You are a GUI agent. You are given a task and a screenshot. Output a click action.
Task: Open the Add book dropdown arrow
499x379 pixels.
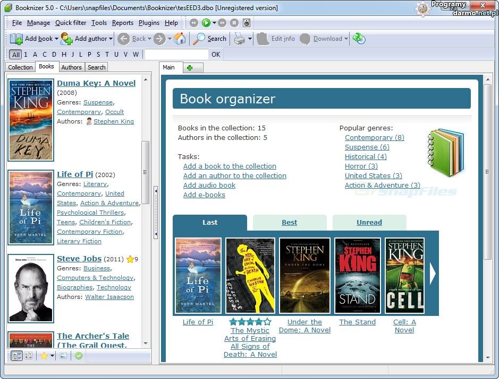[x=57, y=39]
